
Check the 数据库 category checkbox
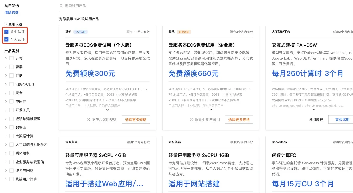[11, 127]
